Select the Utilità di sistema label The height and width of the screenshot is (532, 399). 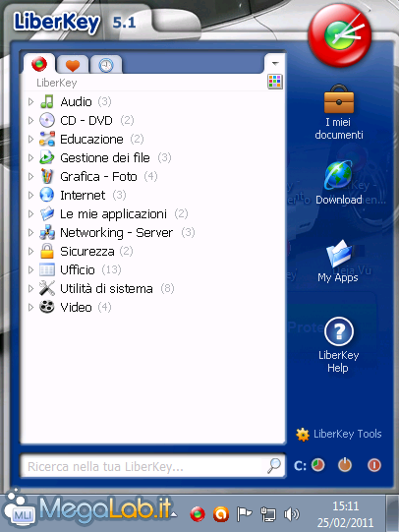click(x=106, y=288)
